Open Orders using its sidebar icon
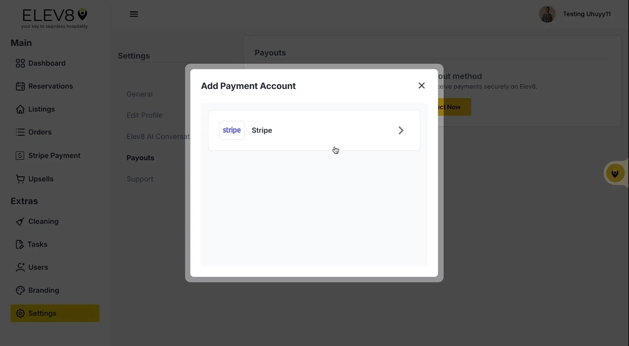The image size is (629, 346). click(x=20, y=132)
